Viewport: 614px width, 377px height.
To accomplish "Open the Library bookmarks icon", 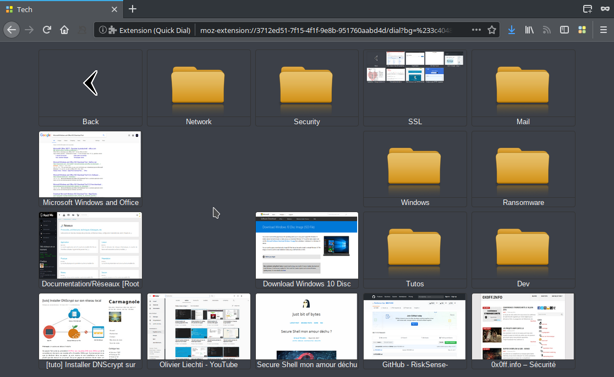I will [x=529, y=30].
